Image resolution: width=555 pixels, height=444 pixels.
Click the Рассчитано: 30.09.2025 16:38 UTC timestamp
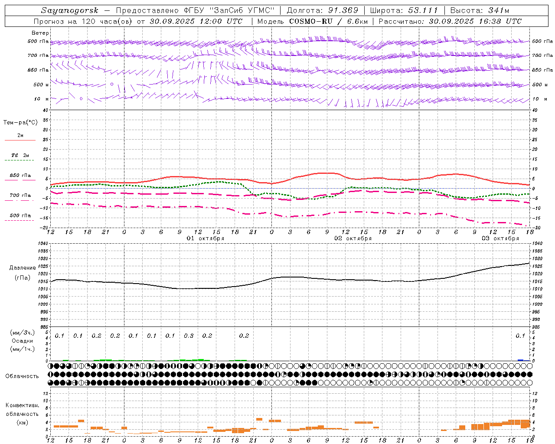click(450, 21)
